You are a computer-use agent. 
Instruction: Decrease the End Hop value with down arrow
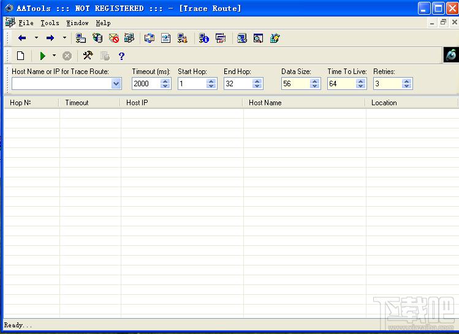point(257,86)
